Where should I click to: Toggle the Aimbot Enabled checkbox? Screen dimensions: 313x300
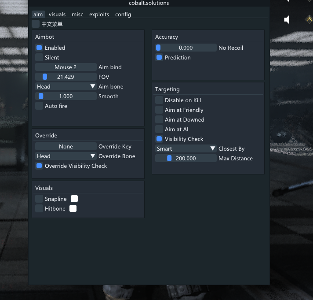(39, 48)
